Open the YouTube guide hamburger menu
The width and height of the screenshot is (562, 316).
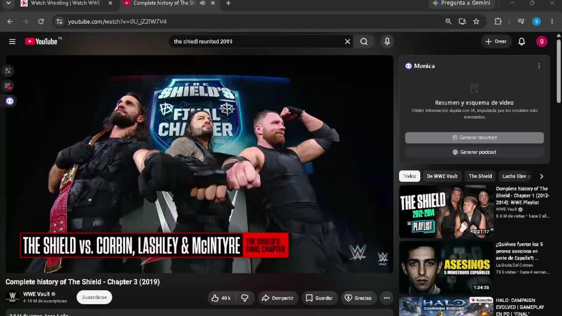(x=12, y=41)
